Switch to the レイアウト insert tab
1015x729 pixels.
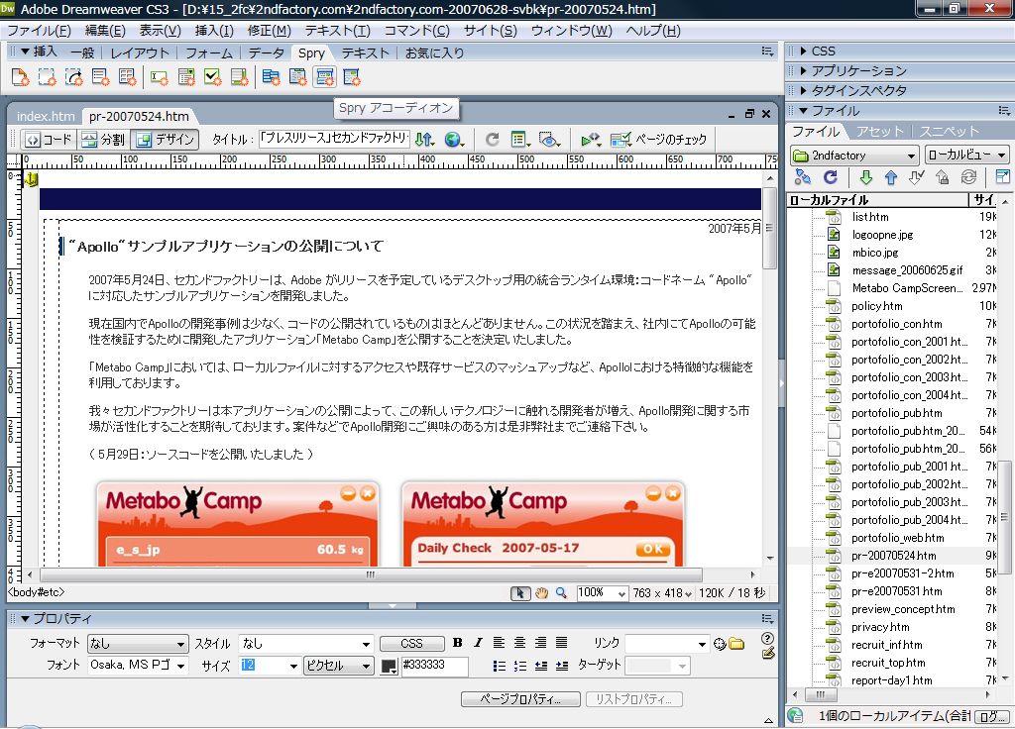point(140,53)
